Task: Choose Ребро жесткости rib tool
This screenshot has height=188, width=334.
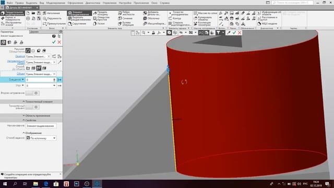Action: (x=126, y=13)
